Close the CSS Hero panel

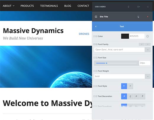(x=148, y=7)
